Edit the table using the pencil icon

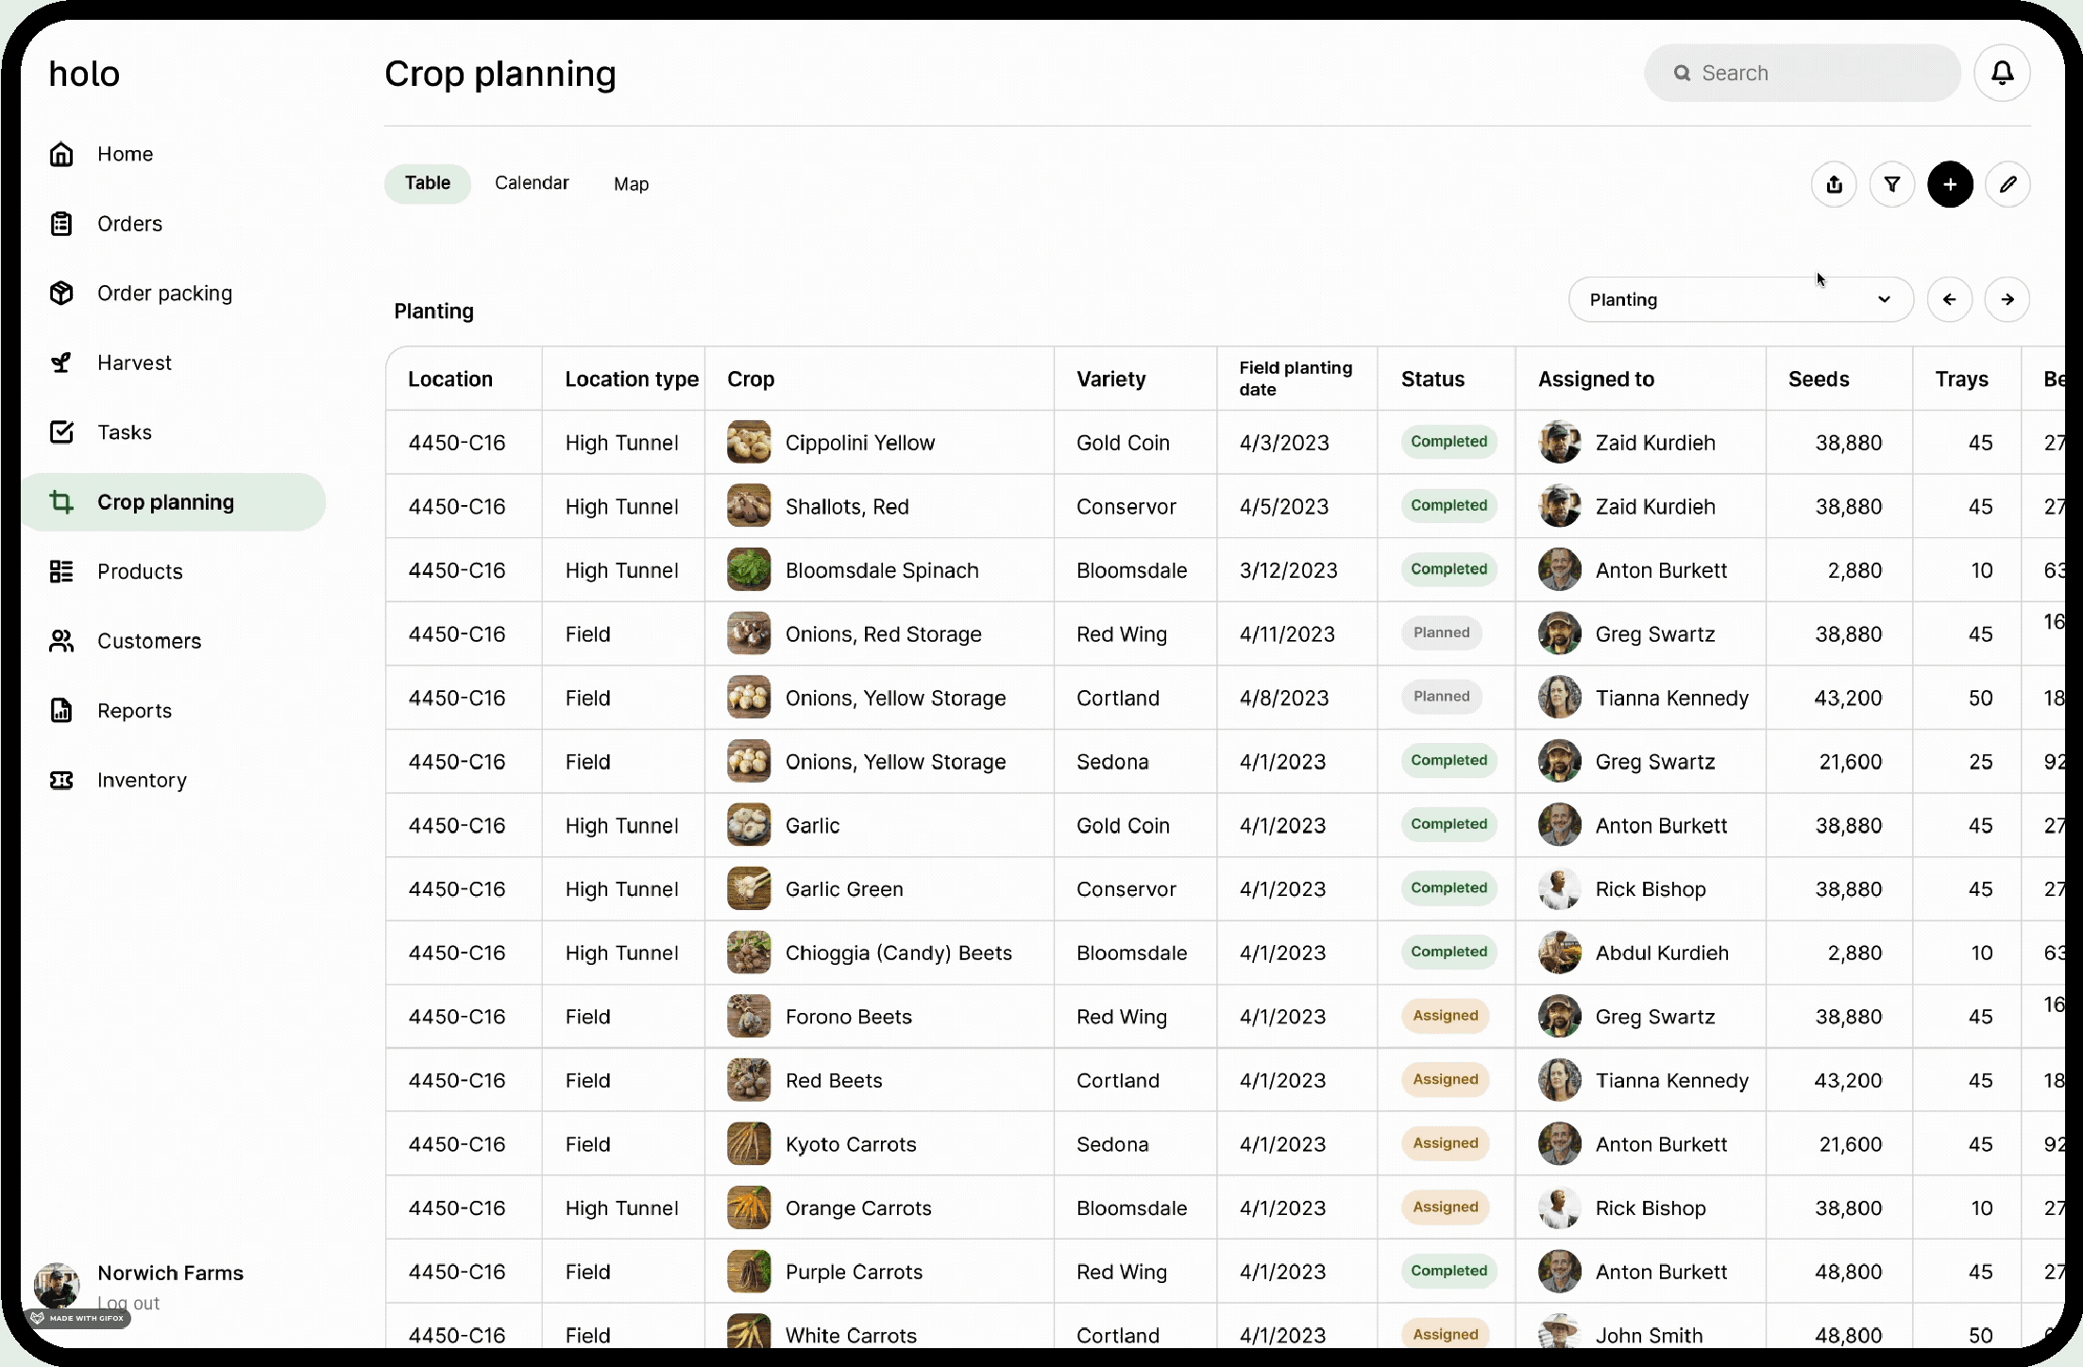click(x=2009, y=184)
